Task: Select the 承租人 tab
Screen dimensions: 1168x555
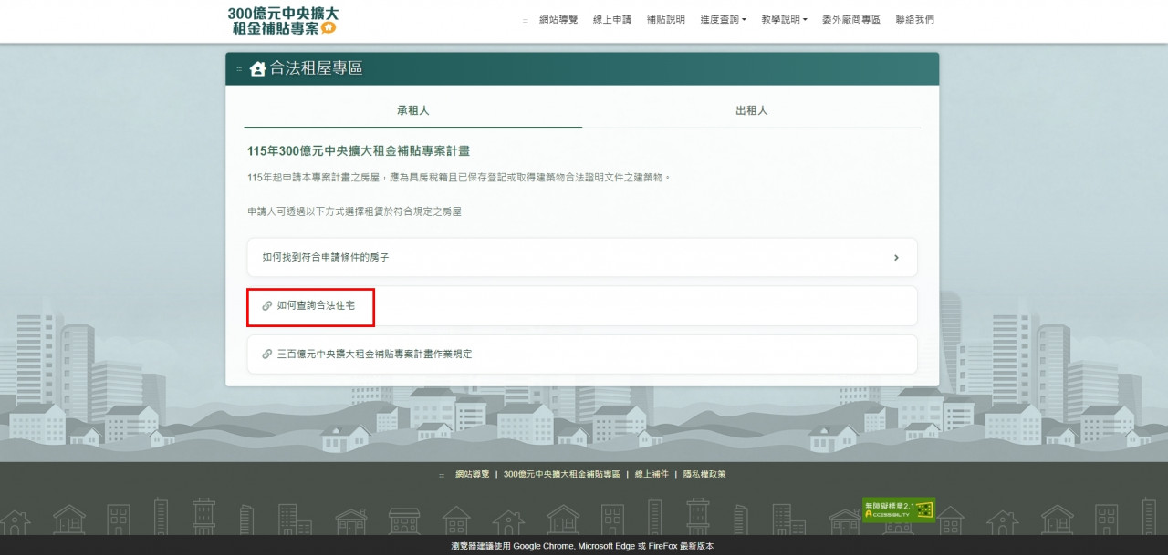Action: [x=412, y=110]
